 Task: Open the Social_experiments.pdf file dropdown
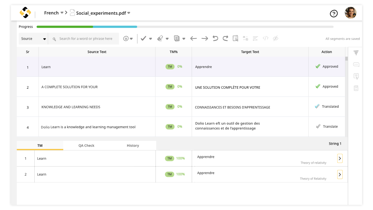click(x=103, y=13)
